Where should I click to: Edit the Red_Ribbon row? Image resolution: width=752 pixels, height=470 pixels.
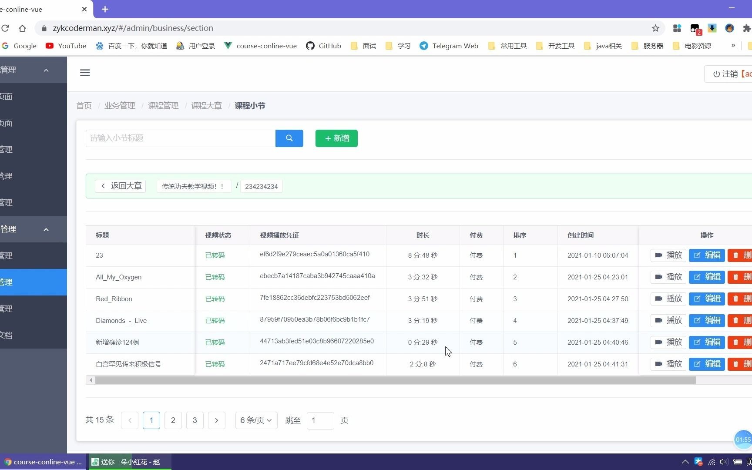point(707,299)
